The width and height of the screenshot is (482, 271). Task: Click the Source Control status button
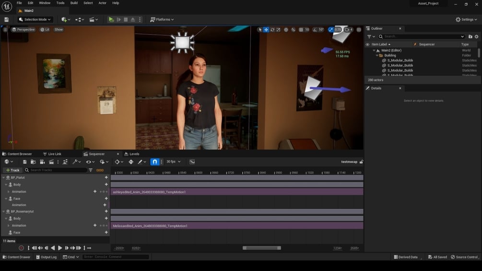464,257
